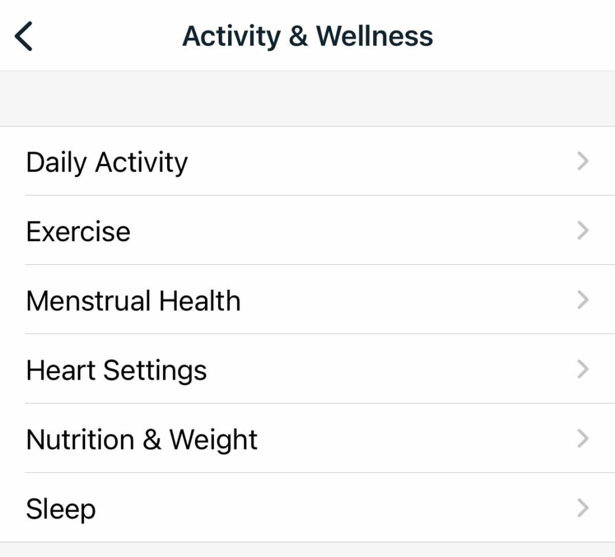Choose the Nutrition & Weight label
615x557 pixels.
[x=142, y=439]
